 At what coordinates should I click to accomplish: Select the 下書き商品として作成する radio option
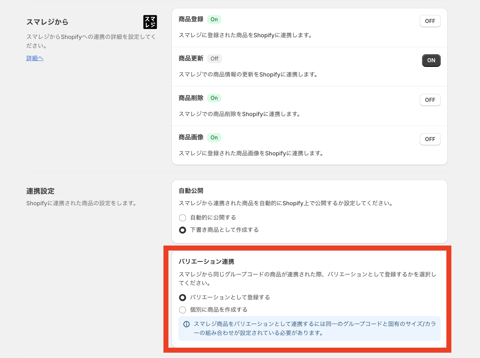182,230
